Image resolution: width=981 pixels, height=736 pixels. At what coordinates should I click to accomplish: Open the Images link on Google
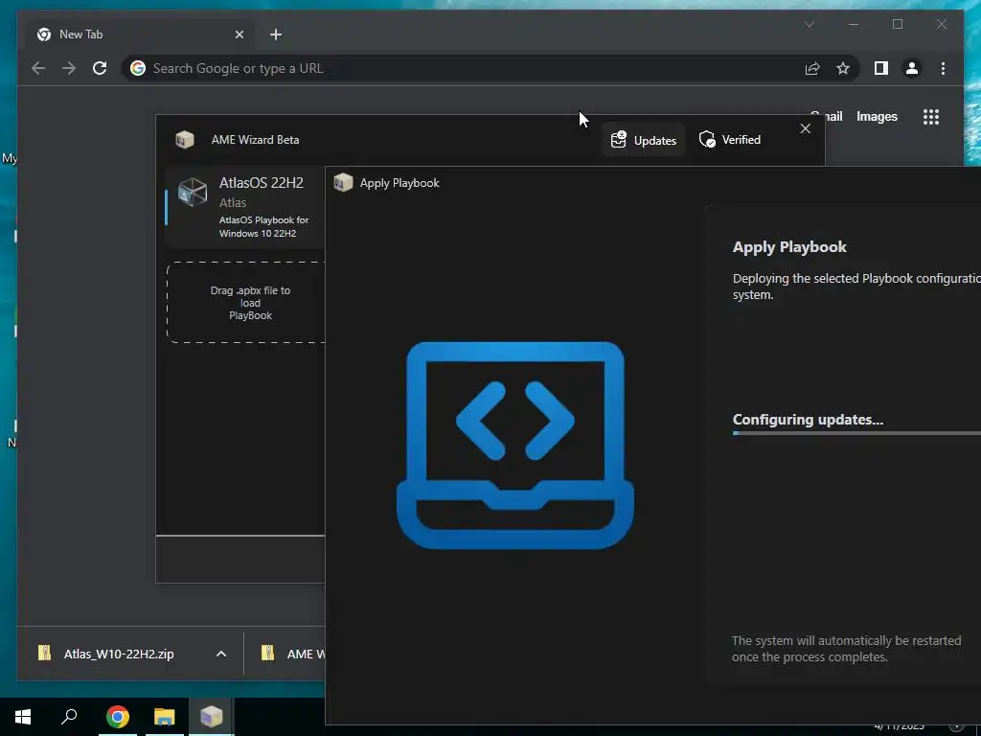(877, 116)
